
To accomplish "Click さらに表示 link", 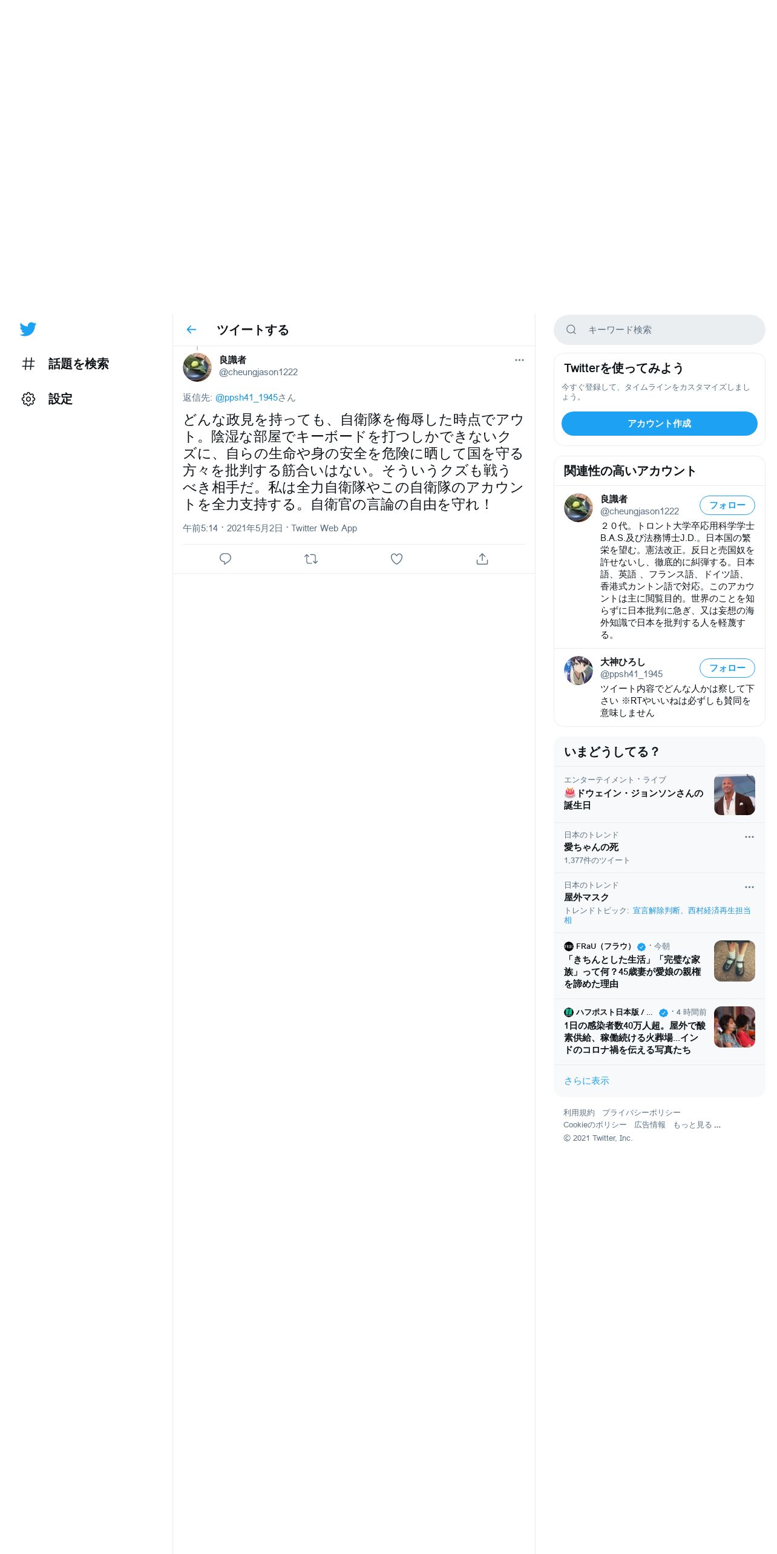I will point(586,1081).
